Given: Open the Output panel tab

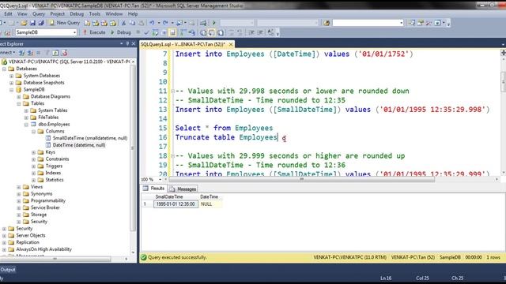Looking at the screenshot, I should tap(8, 270).
